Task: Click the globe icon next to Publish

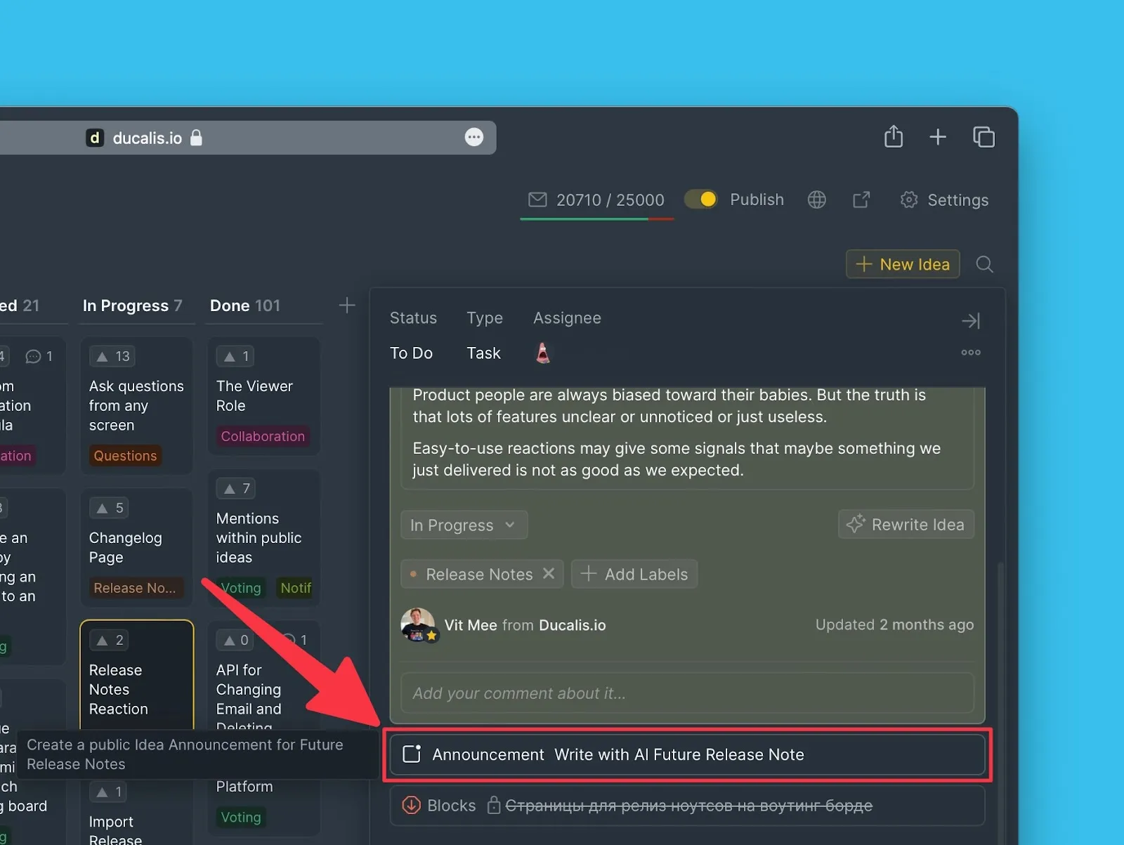Action: click(816, 200)
